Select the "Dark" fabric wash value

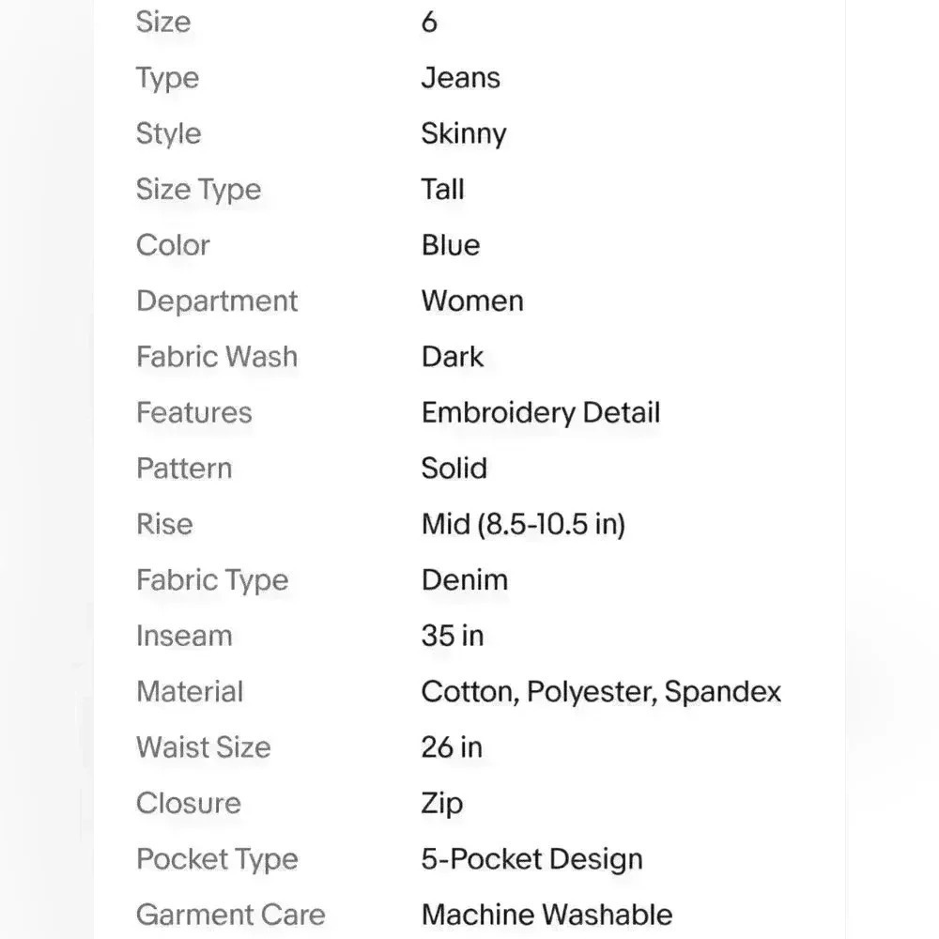452,357
